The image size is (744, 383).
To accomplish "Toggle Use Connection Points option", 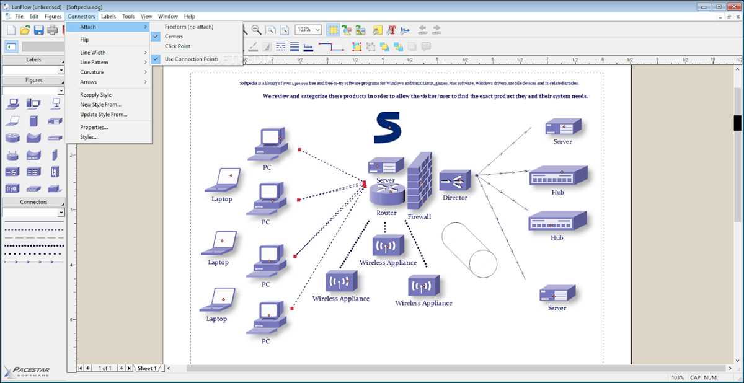I will click(192, 59).
